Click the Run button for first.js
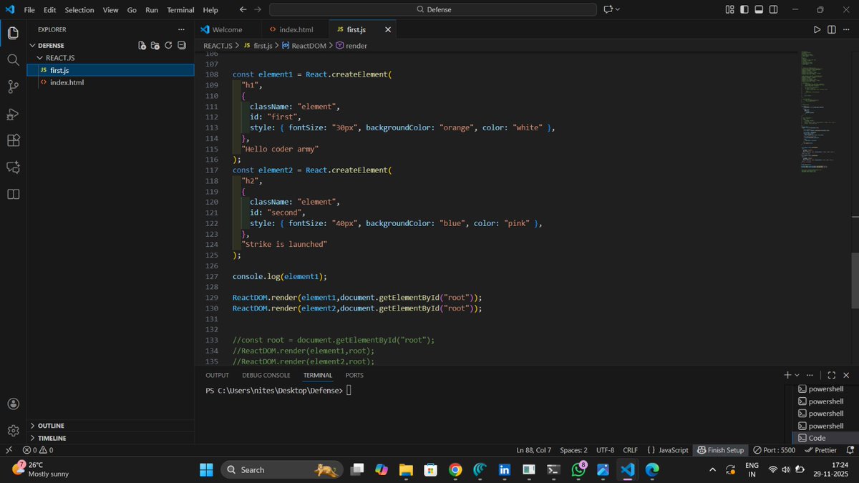Screen dimensions: 859x483 817,29
